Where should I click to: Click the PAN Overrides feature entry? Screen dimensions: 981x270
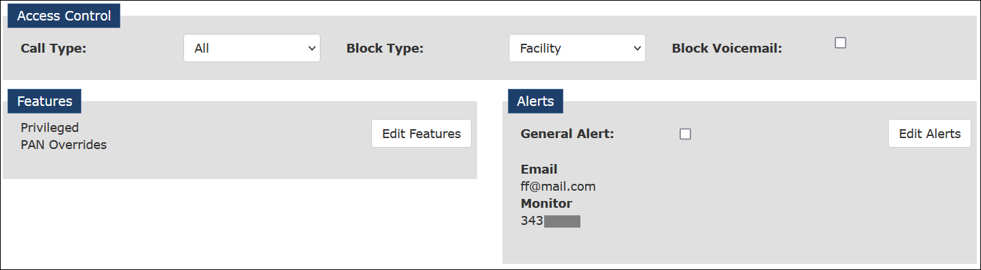click(x=64, y=145)
